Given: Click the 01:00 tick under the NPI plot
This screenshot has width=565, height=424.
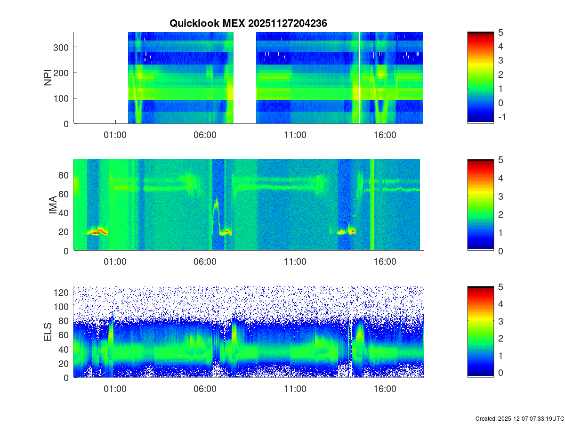Looking at the screenshot, I should 115,135.
